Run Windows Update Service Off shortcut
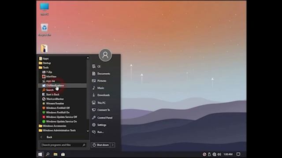The width and height of the screenshot is (282, 158). (x=59, y=117)
